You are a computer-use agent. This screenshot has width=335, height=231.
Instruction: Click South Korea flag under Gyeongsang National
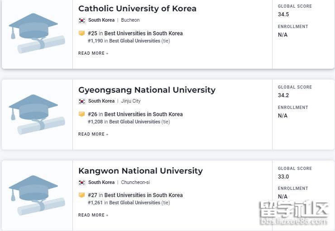point(82,101)
